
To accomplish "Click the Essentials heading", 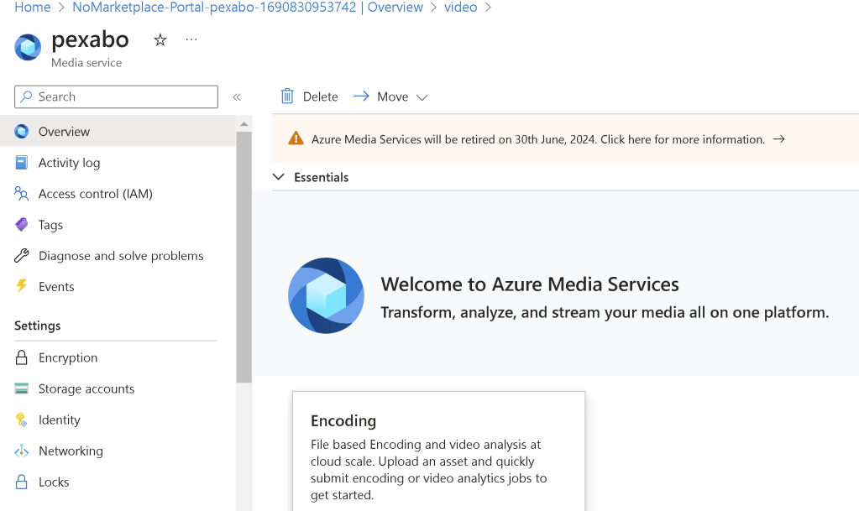I will (321, 177).
